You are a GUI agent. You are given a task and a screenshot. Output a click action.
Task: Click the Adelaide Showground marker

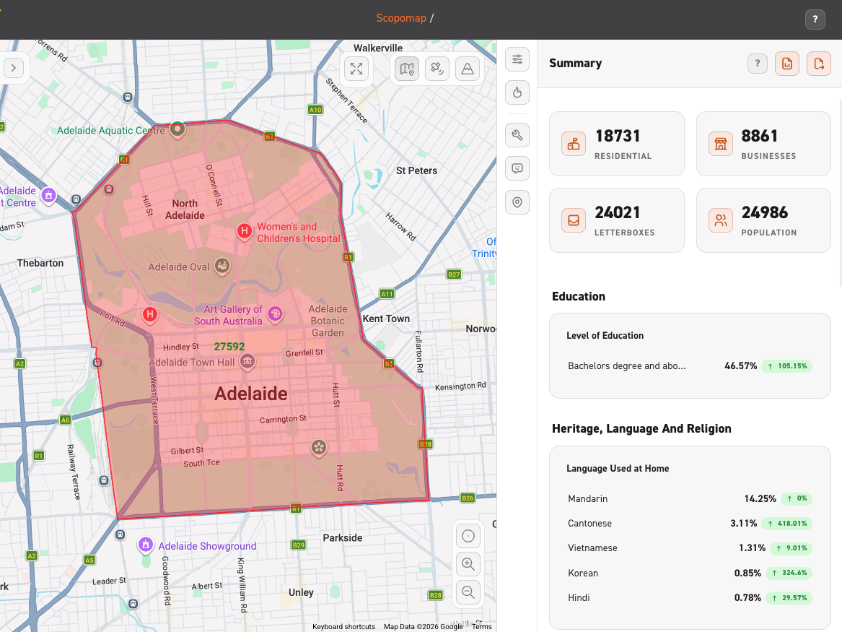point(146,545)
